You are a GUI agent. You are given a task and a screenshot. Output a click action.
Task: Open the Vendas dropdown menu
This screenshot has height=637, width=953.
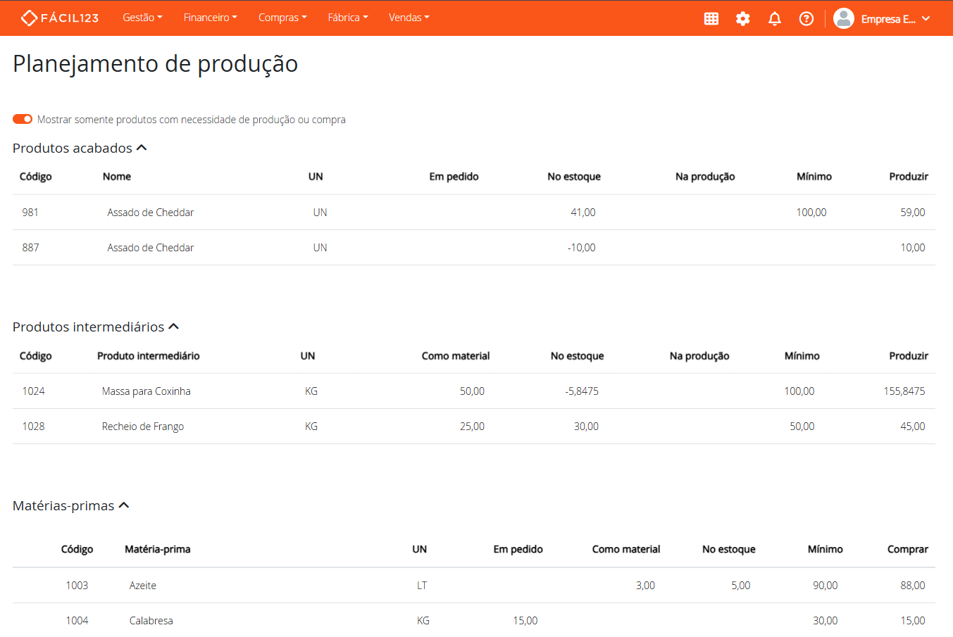tap(409, 18)
